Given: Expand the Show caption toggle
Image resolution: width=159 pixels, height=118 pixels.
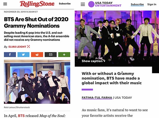Looking at the screenshot, I should [x=93, y=61].
